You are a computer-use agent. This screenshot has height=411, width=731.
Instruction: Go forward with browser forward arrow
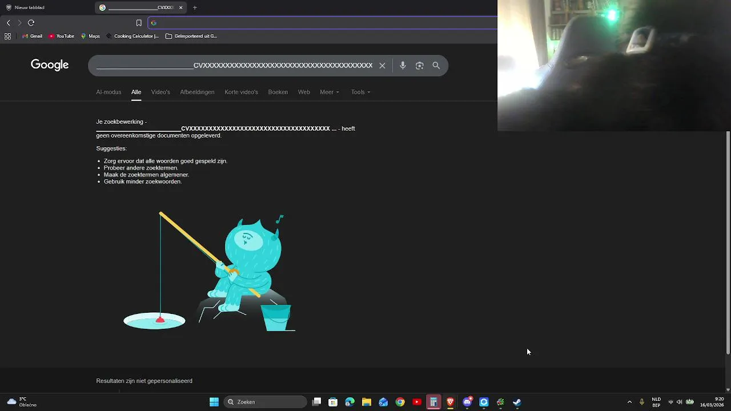[19, 23]
